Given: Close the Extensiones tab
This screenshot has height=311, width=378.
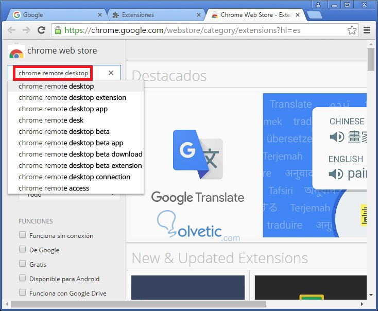Looking at the screenshot, I should click(x=198, y=15).
